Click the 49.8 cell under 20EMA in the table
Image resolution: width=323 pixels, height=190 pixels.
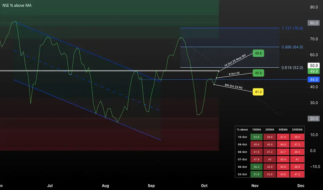[270, 137]
